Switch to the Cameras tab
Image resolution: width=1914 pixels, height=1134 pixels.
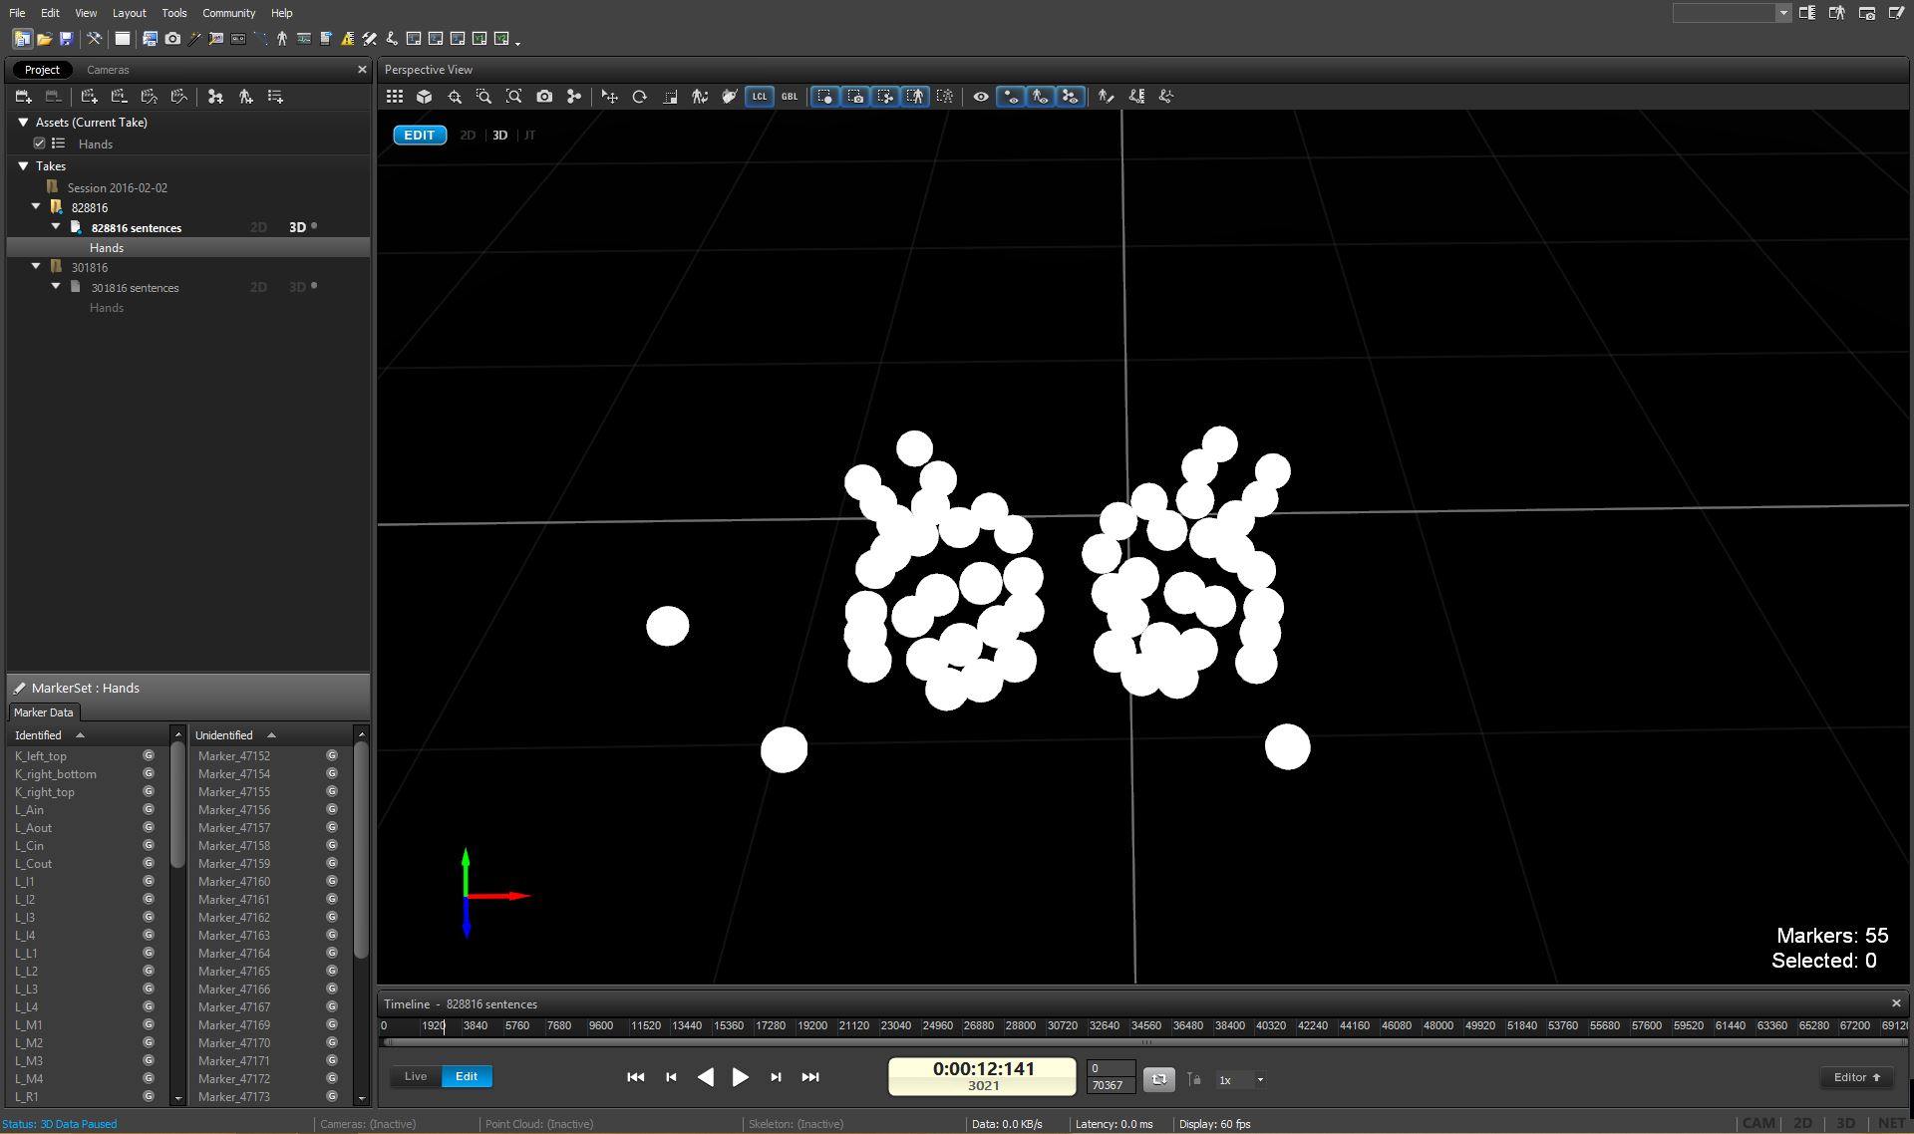[x=108, y=70]
